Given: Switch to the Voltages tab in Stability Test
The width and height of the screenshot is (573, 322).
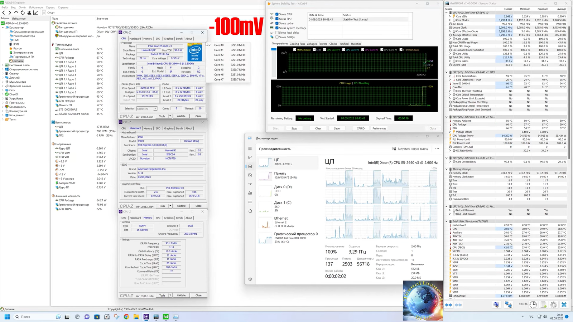Looking at the screenshot, I should point(312,44).
